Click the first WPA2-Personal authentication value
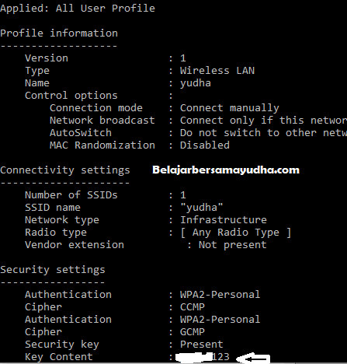Image resolution: width=347 pixels, height=364 pixels. pyautogui.click(x=220, y=295)
